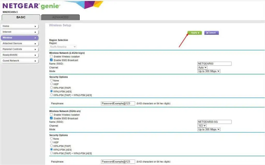This screenshot has width=265, height=165.
Task: Select WEP security for 2.4GHz network
Action: [51, 84]
